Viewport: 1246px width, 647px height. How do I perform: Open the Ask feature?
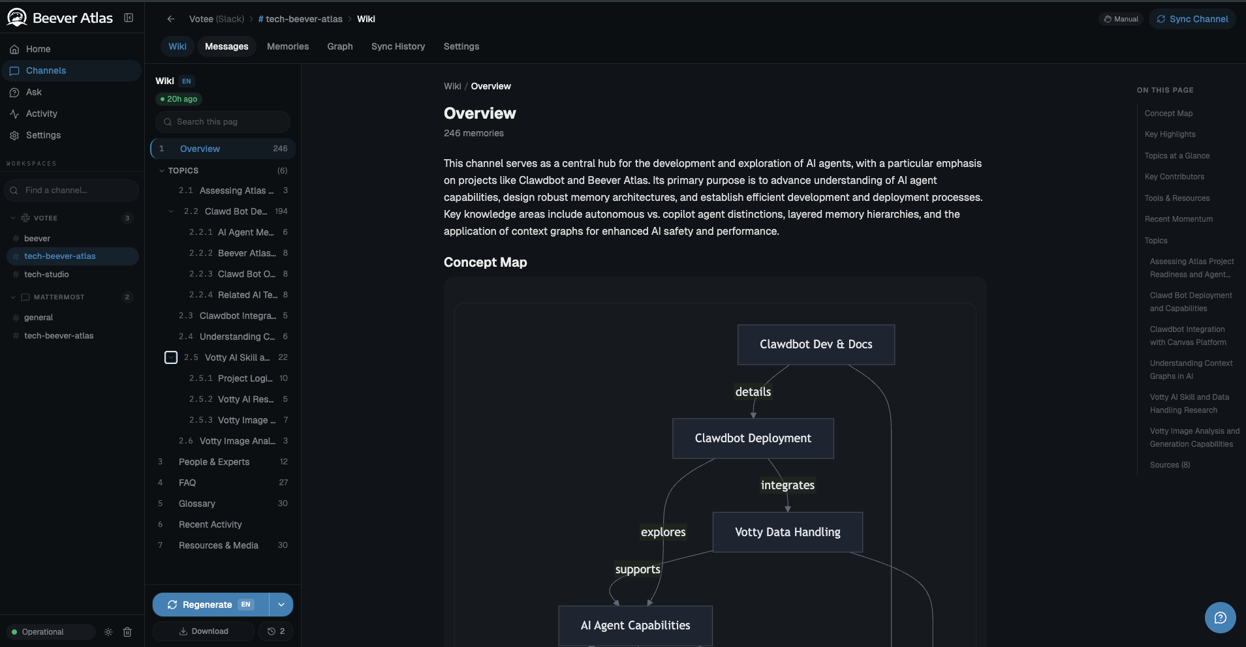33,92
